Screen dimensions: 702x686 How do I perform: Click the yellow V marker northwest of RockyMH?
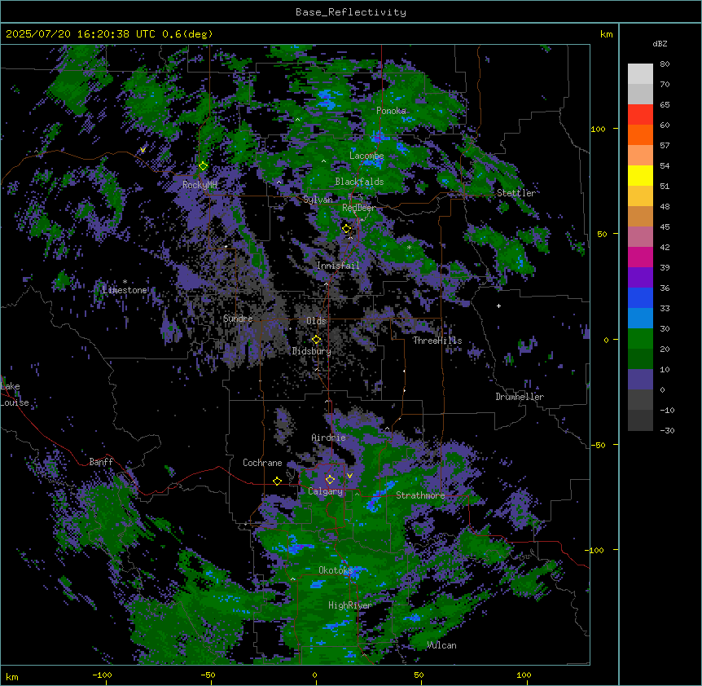click(143, 150)
